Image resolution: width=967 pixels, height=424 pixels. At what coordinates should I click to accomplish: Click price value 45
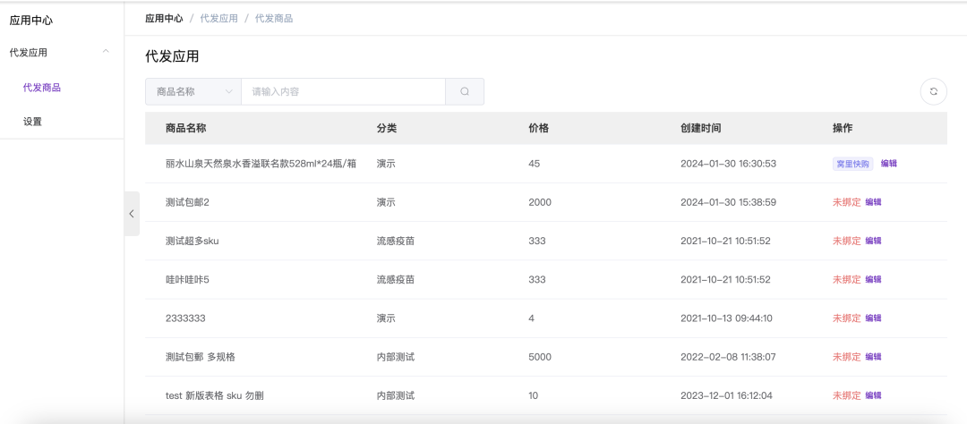pyautogui.click(x=534, y=164)
